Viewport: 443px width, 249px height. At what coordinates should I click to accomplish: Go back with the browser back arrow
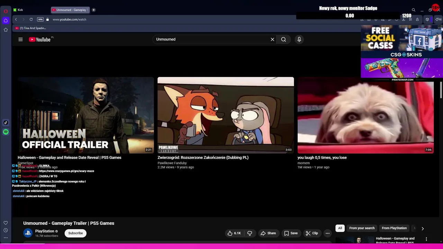(x=16, y=19)
